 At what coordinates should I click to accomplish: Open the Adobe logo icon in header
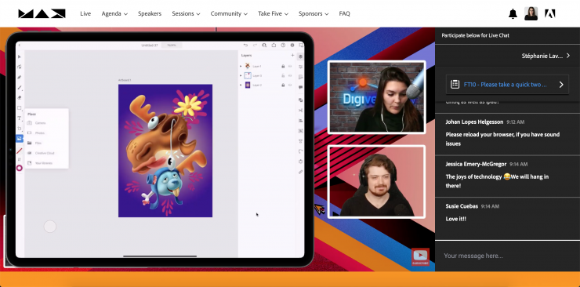click(550, 13)
